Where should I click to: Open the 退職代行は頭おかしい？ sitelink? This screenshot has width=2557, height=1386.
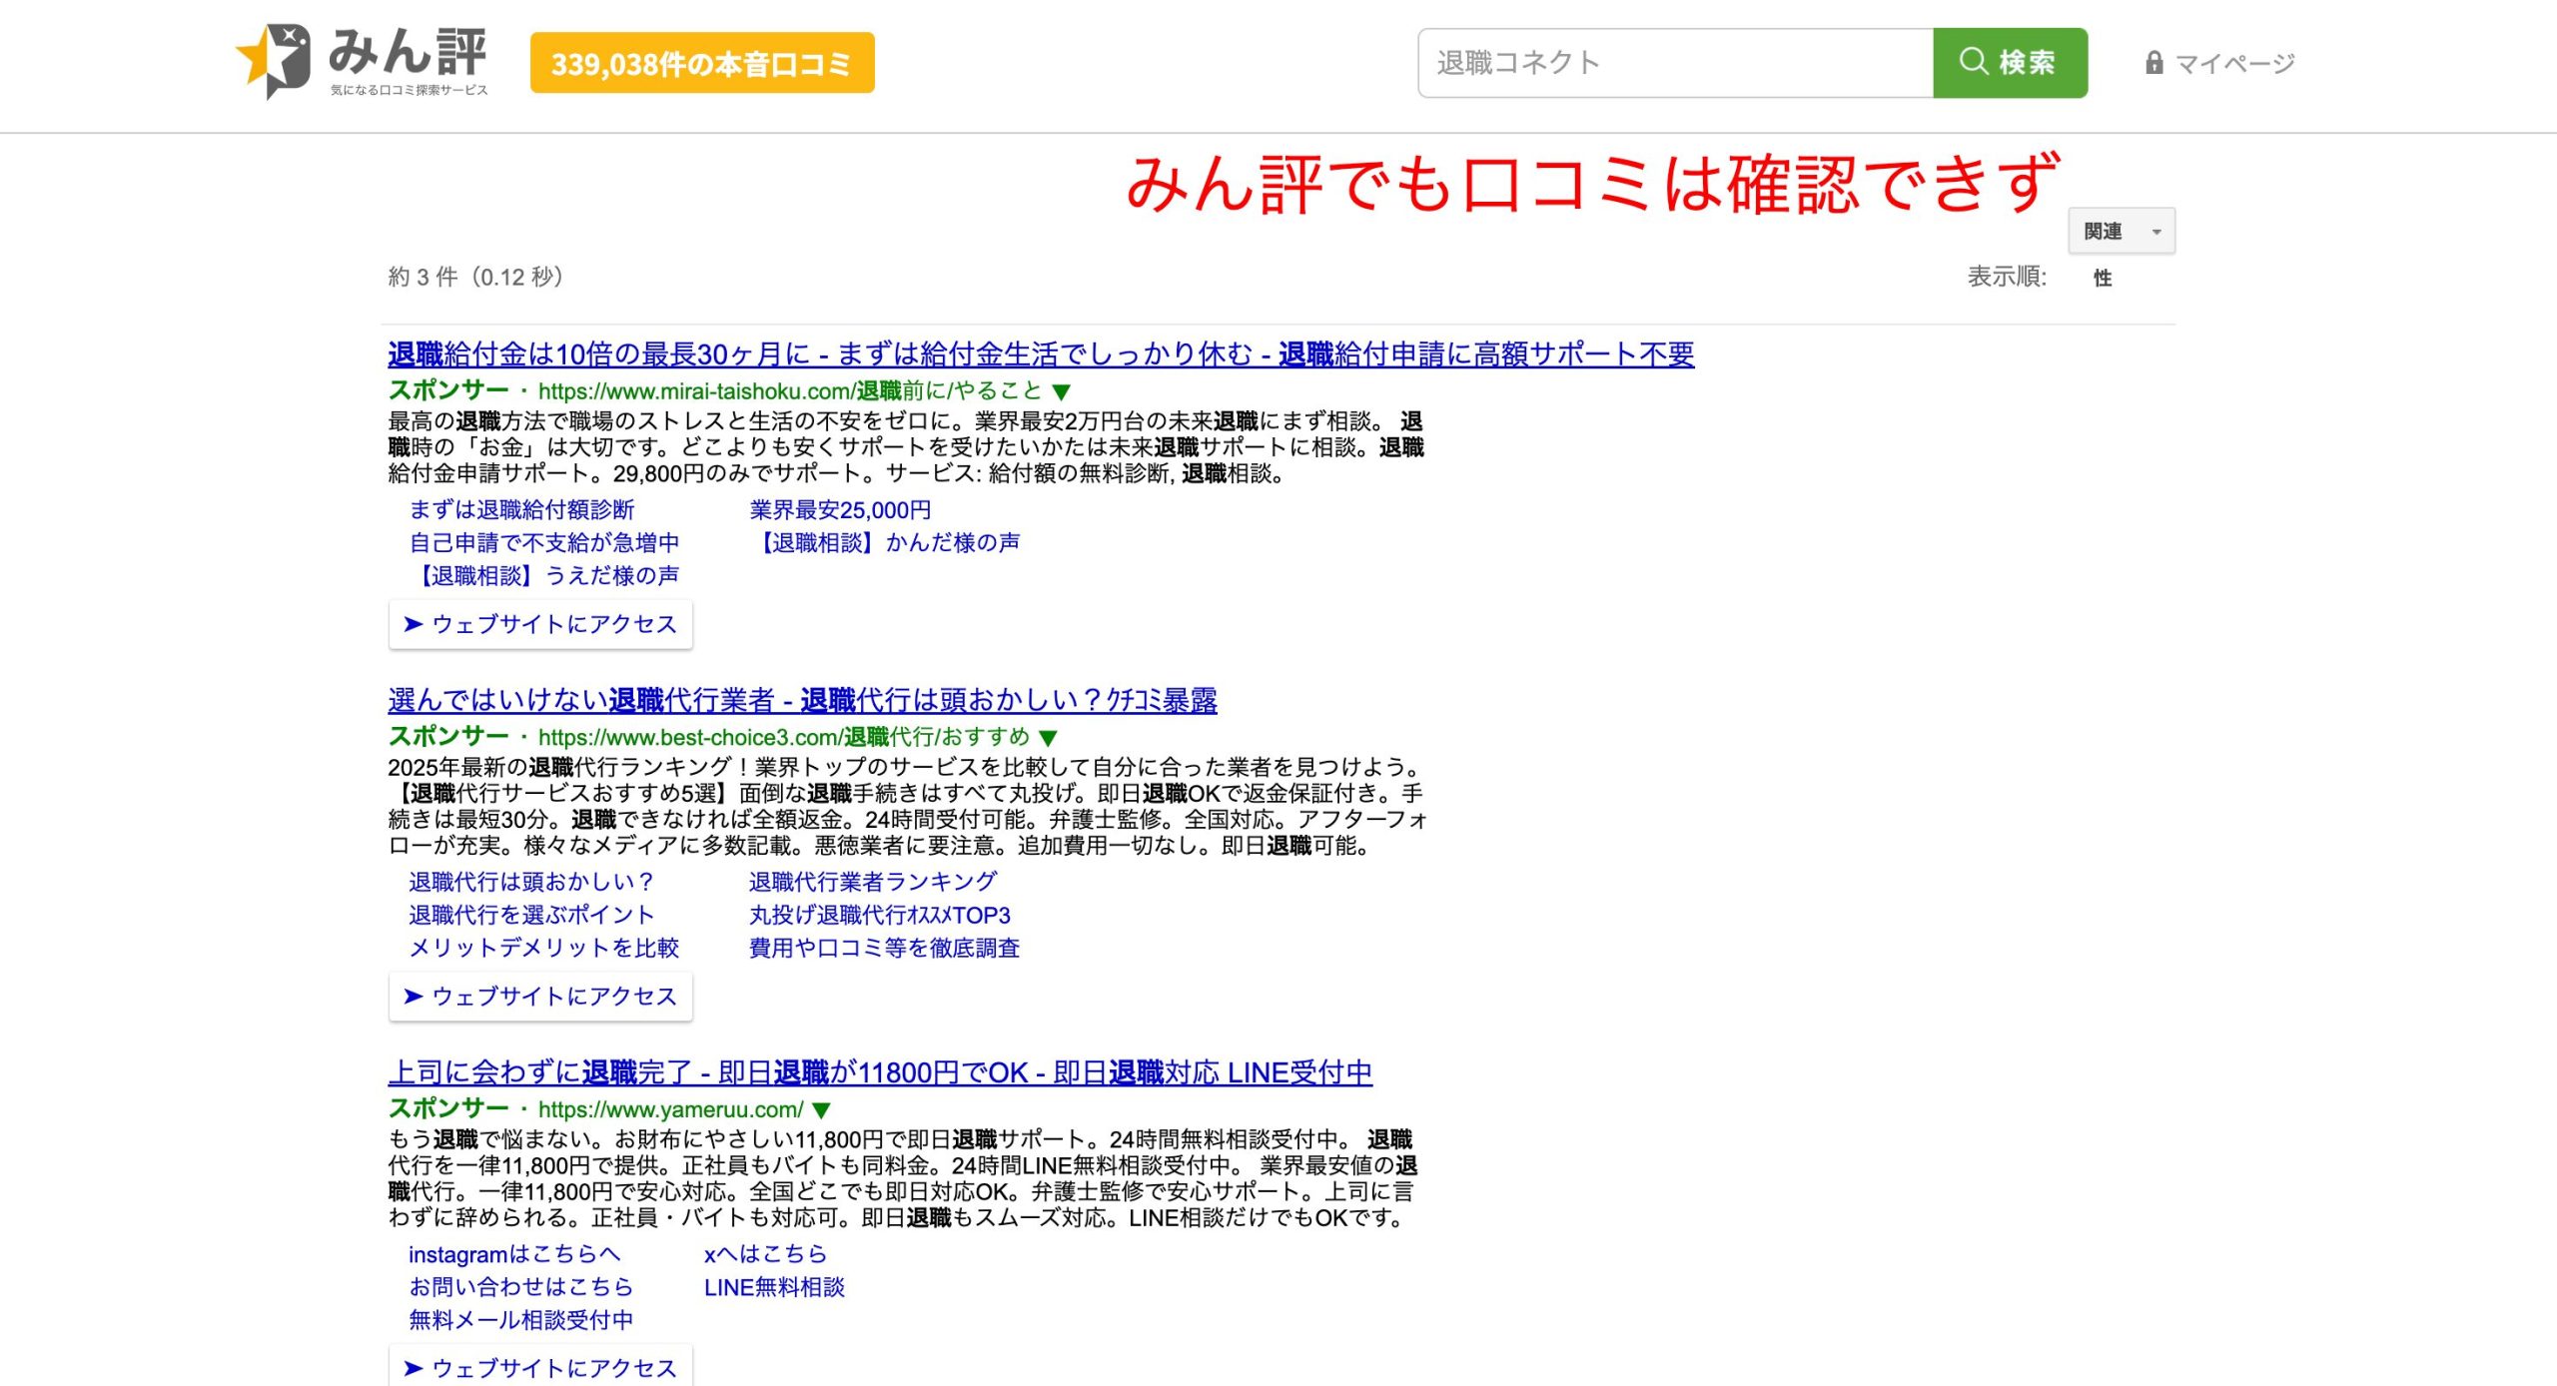coord(531,882)
